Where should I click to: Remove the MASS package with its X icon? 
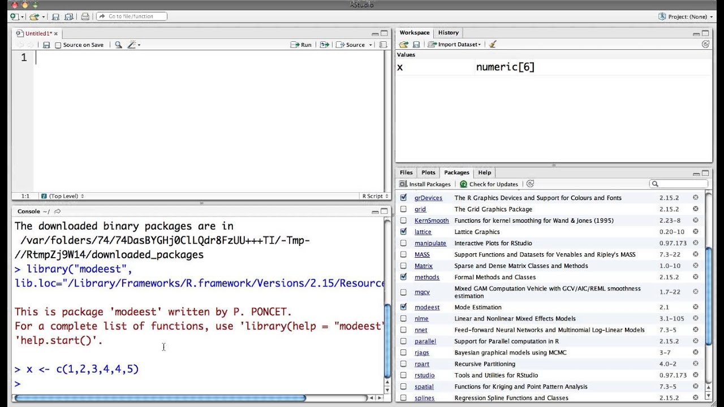(696, 254)
